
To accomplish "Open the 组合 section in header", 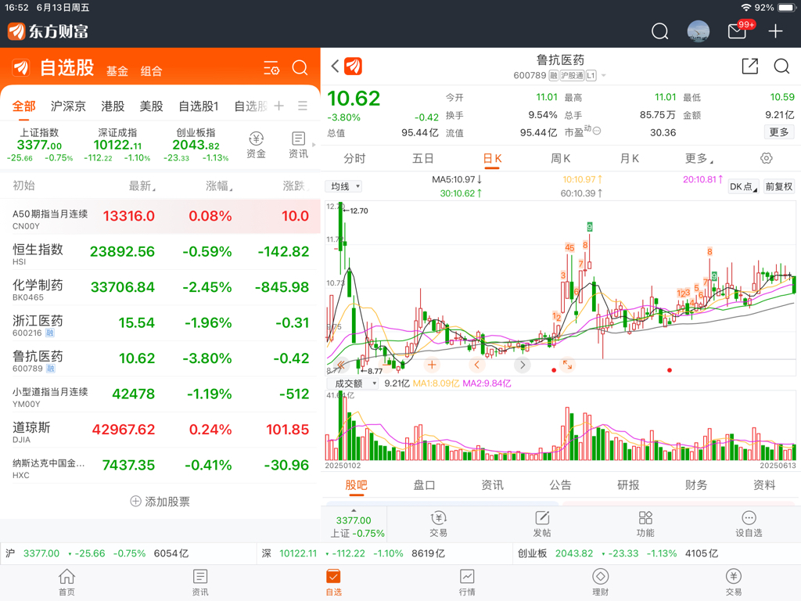I will pyautogui.click(x=151, y=71).
